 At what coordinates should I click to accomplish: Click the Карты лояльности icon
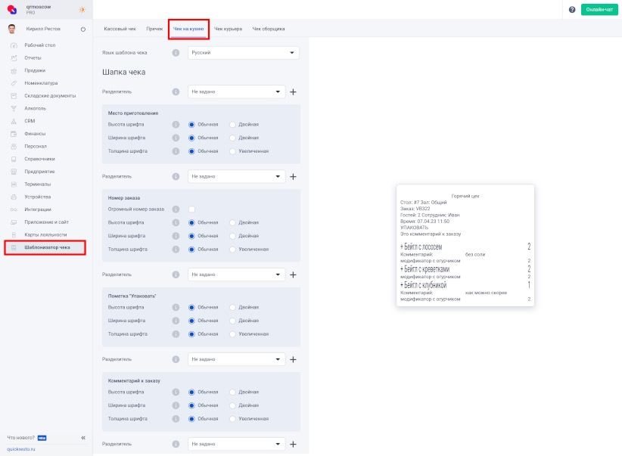tap(14, 235)
